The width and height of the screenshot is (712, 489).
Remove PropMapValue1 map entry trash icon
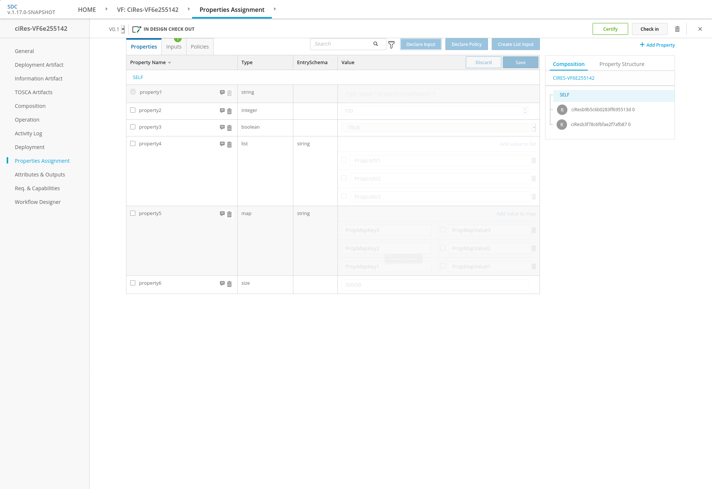(534, 267)
